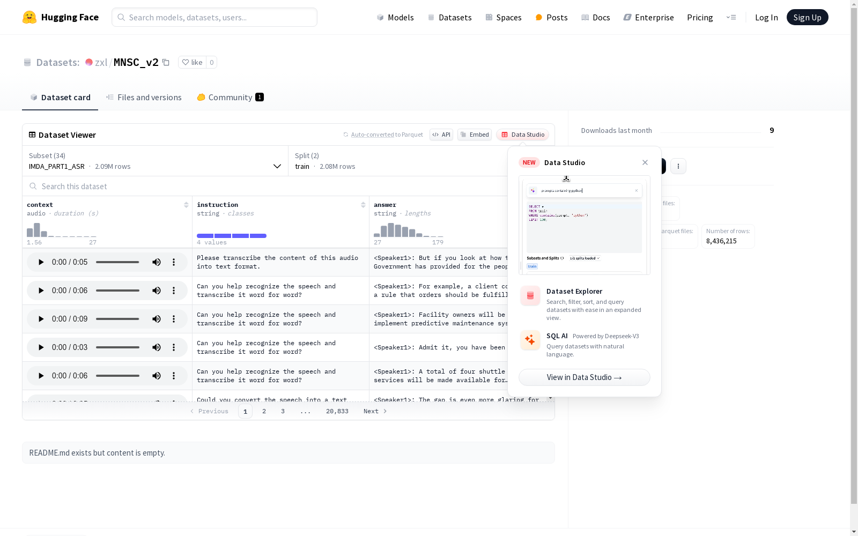Open the more navigation options menu icon

tap(731, 17)
